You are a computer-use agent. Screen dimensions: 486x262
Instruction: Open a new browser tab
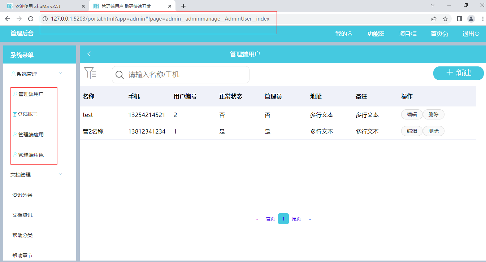(183, 6)
